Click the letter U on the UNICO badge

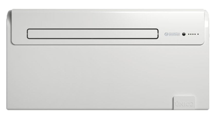(x=177, y=104)
